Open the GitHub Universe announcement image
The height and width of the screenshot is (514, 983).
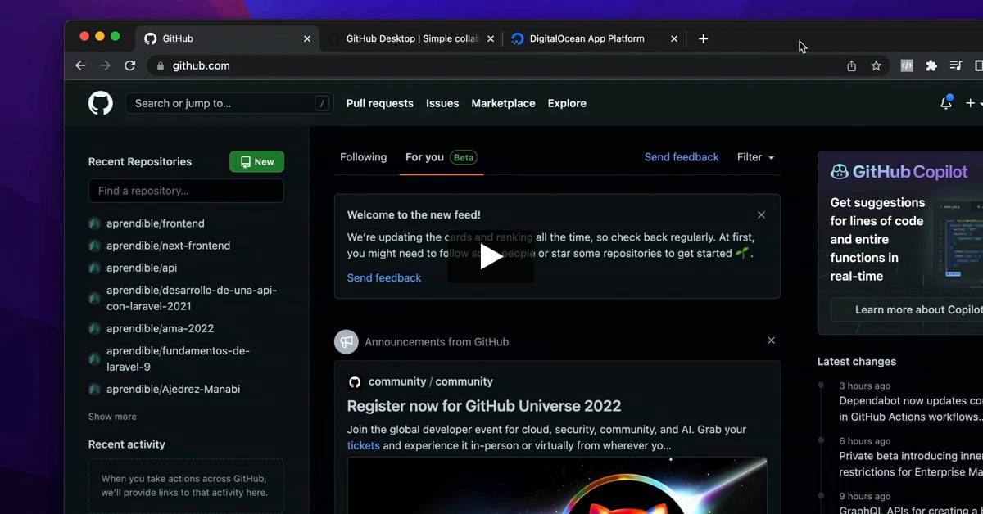point(557,485)
